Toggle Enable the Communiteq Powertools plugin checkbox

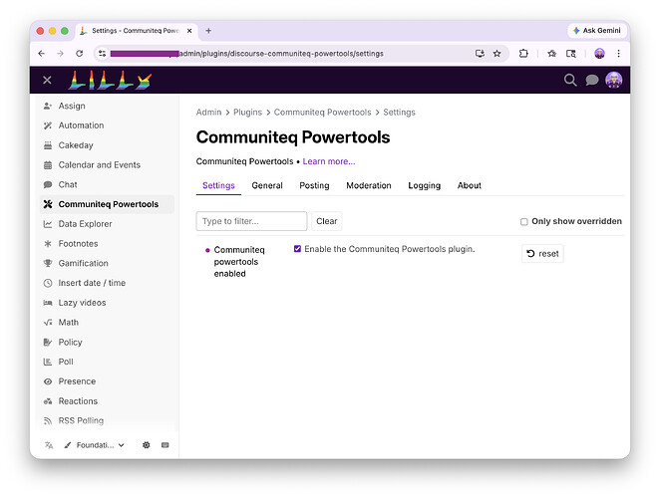coord(297,249)
